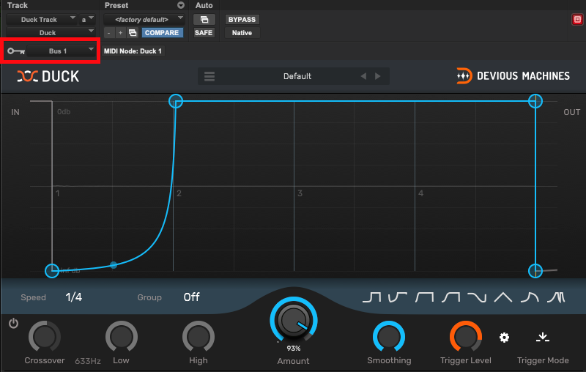The width and height of the screenshot is (586, 372).
Task: Click the key input icon
Action: tap(16, 51)
